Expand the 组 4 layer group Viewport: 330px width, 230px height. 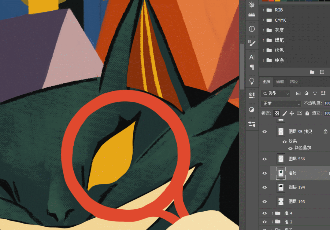click(x=272, y=213)
